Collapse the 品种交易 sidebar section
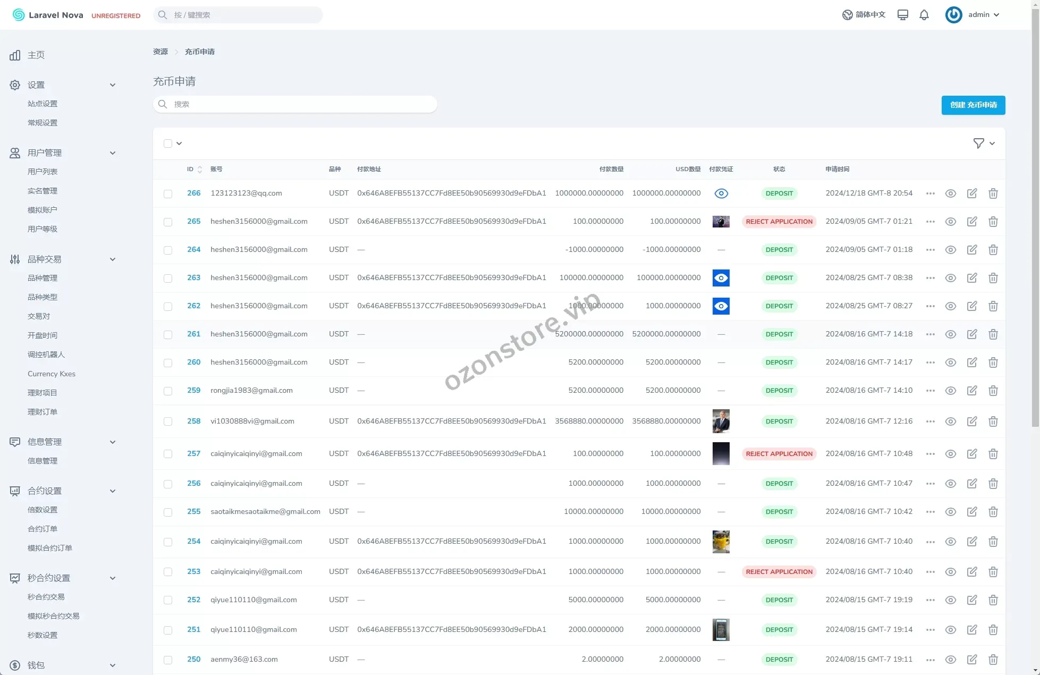 [x=112, y=259]
